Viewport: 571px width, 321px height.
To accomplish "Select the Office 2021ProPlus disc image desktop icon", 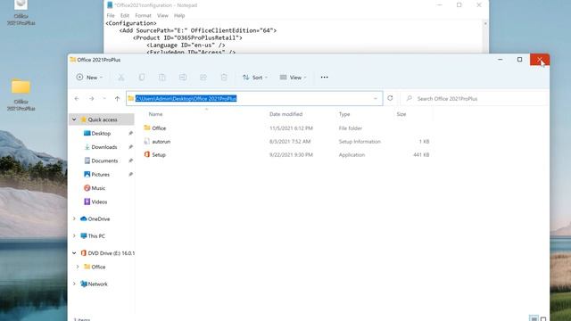I will click(21, 13).
